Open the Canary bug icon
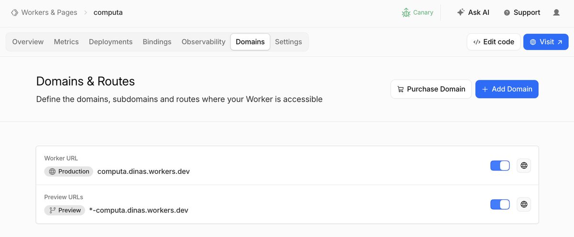The width and height of the screenshot is (574, 237). pos(406,12)
